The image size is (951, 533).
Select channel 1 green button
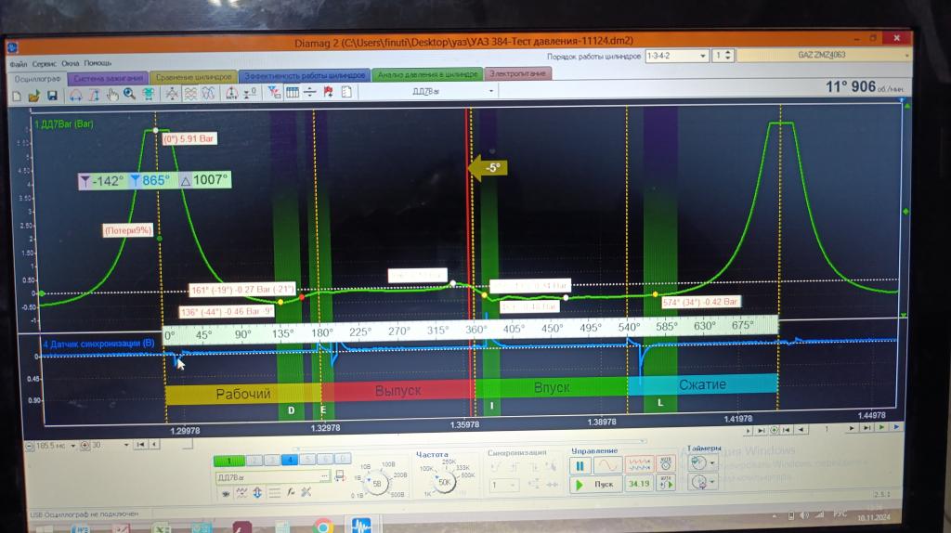point(229,461)
